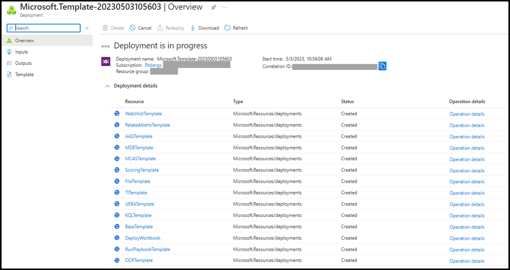This screenshot has width=510, height=270.
Task: Open the ScoringTemplate resource
Action: (x=142, y=170)
